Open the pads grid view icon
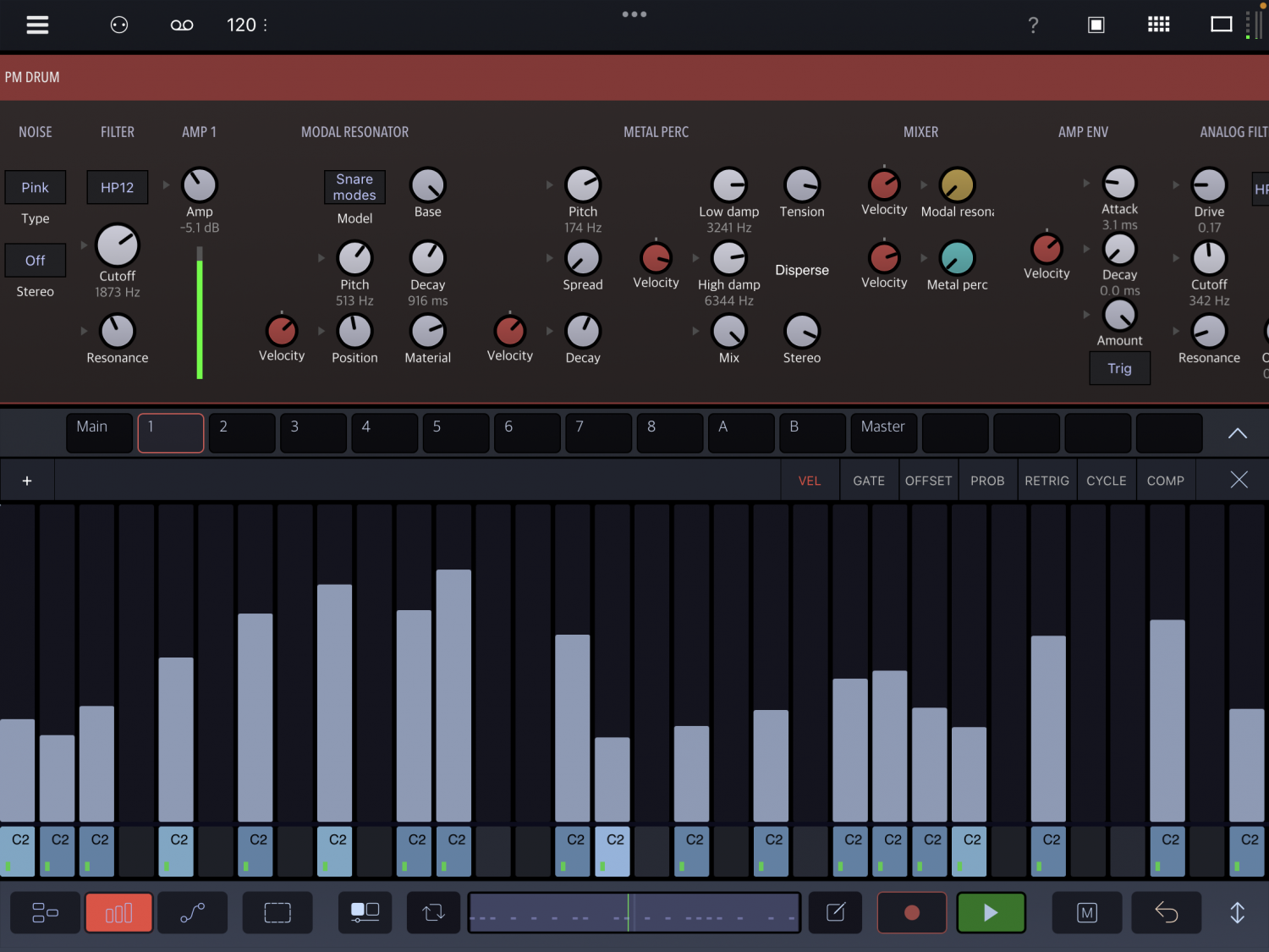Image resolution: width=1269 pixels, height=952 pixels. coord(1158,25)
